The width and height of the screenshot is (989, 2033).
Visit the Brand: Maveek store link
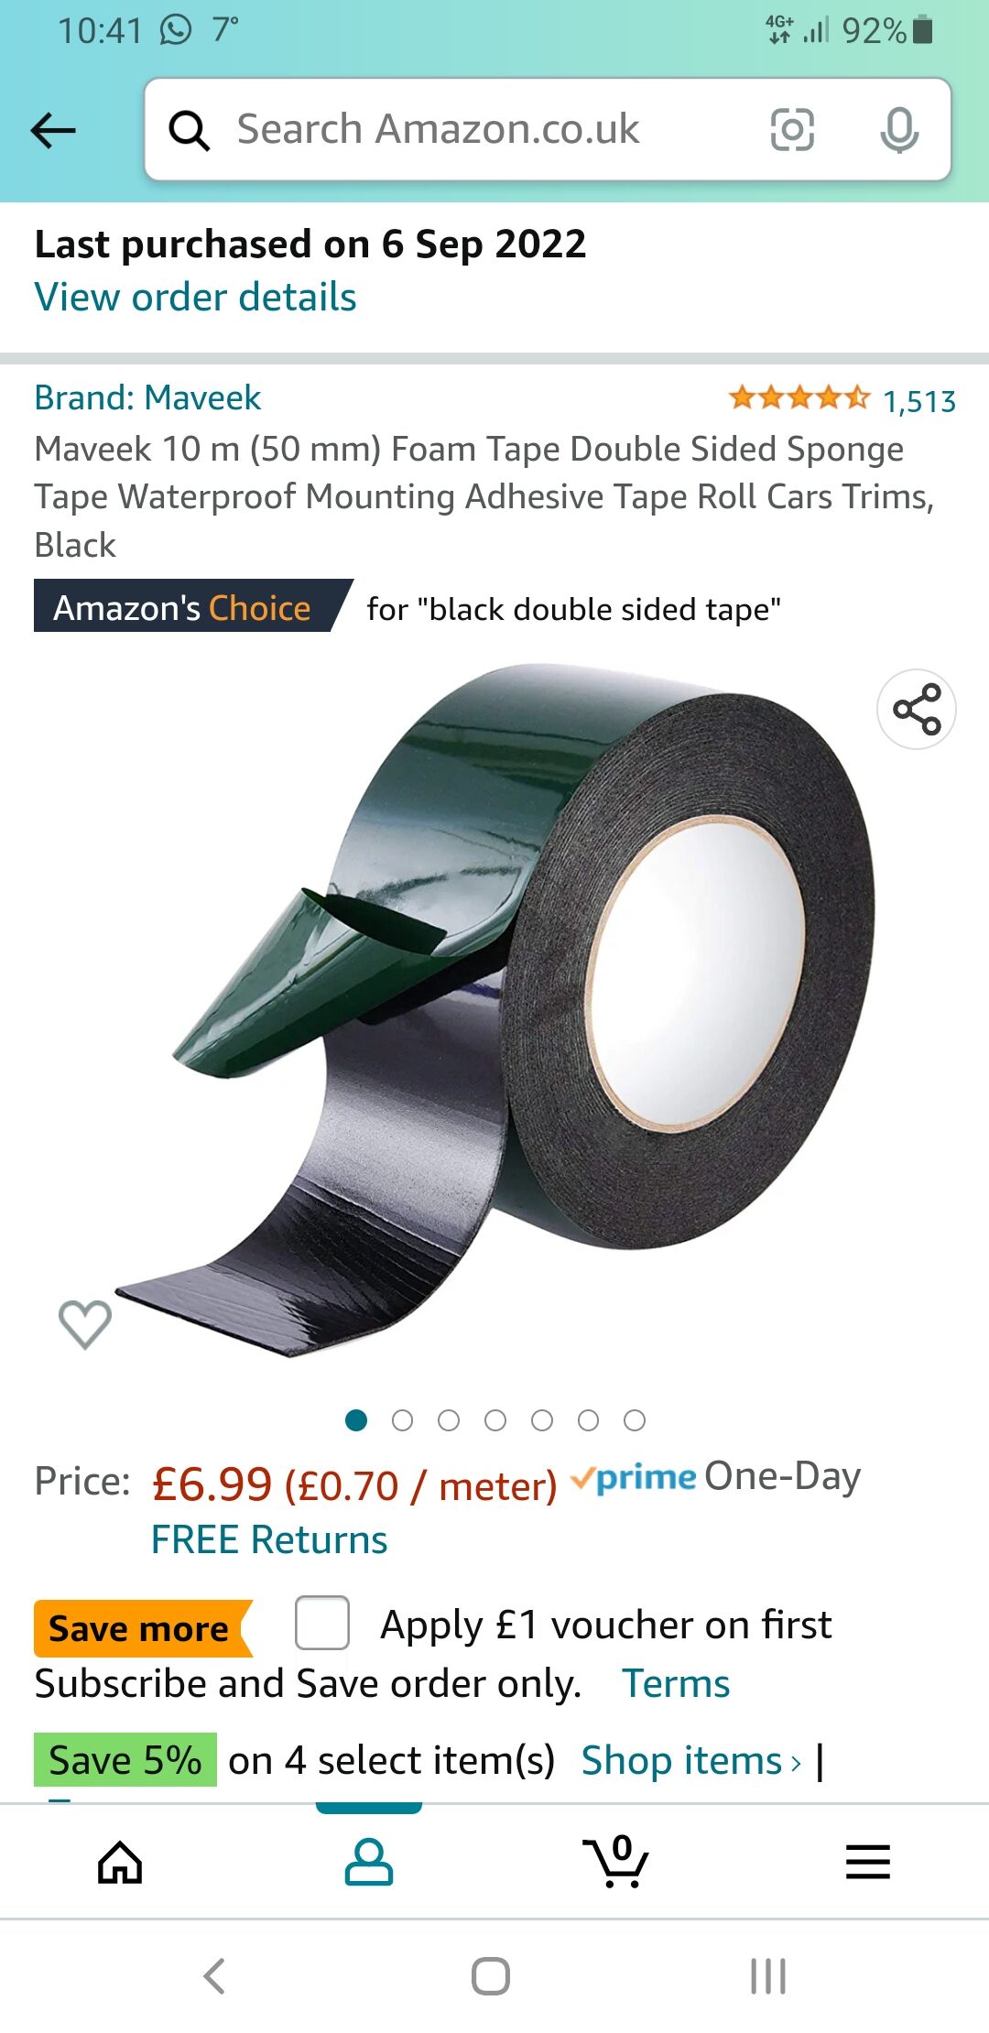[x=147, y=397]
